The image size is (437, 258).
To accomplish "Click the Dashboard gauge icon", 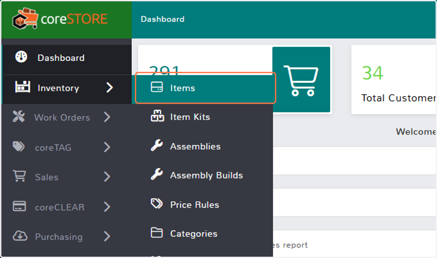I will pyautogui.click(x=21, y=57).
